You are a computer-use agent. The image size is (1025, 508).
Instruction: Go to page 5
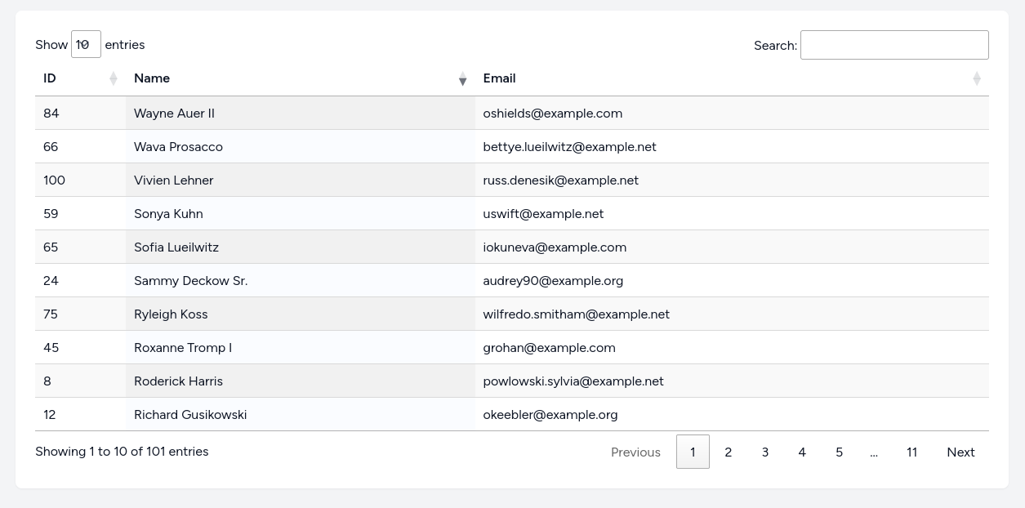839,452
